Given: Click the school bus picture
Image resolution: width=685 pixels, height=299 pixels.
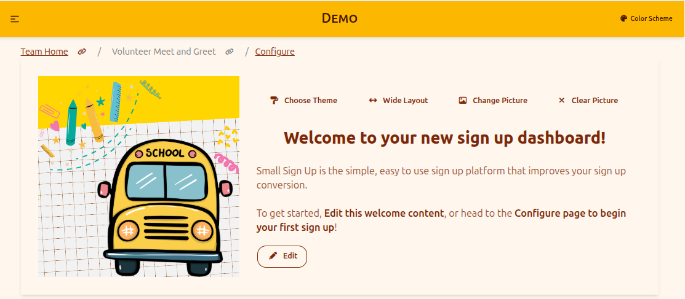Looking at the screenshot, I should point(138,177).
